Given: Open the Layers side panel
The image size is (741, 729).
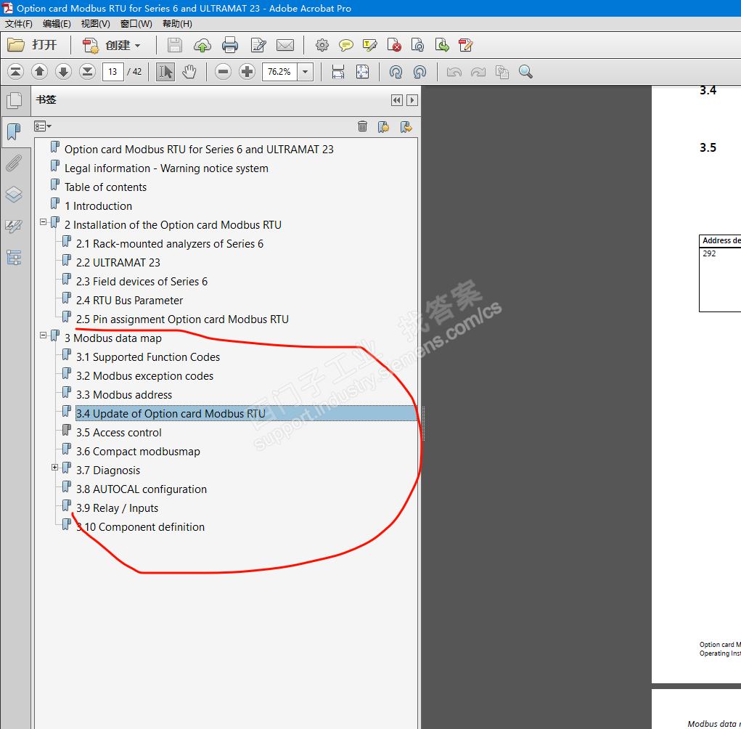Looking at the screenshot, I should coord(15,195).
